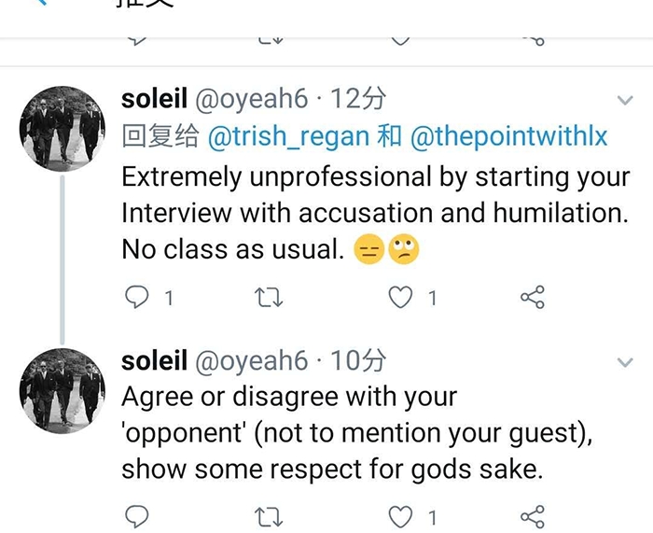Open the 'Extremely unprofessional' tweet text
The height and width of the screenshot is (533, 653).
pyautogui.click(x=373, y=213)
